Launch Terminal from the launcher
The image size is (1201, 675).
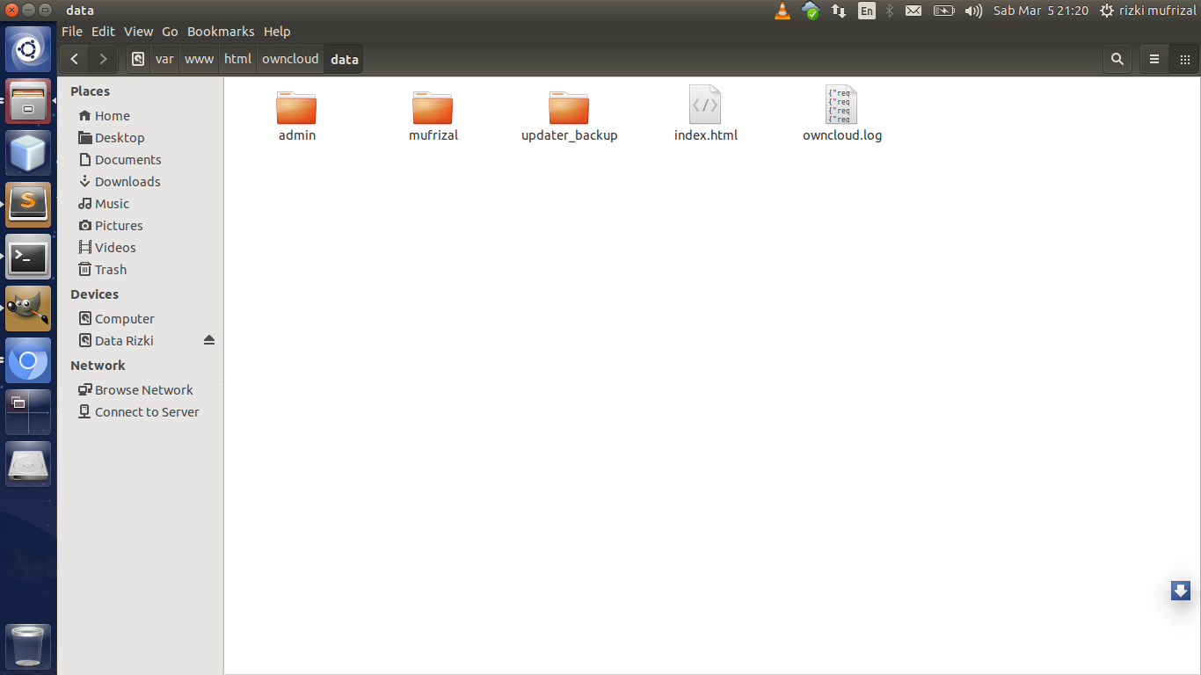28,258
